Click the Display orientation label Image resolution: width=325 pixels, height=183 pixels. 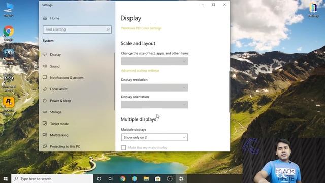click(135, 97)
